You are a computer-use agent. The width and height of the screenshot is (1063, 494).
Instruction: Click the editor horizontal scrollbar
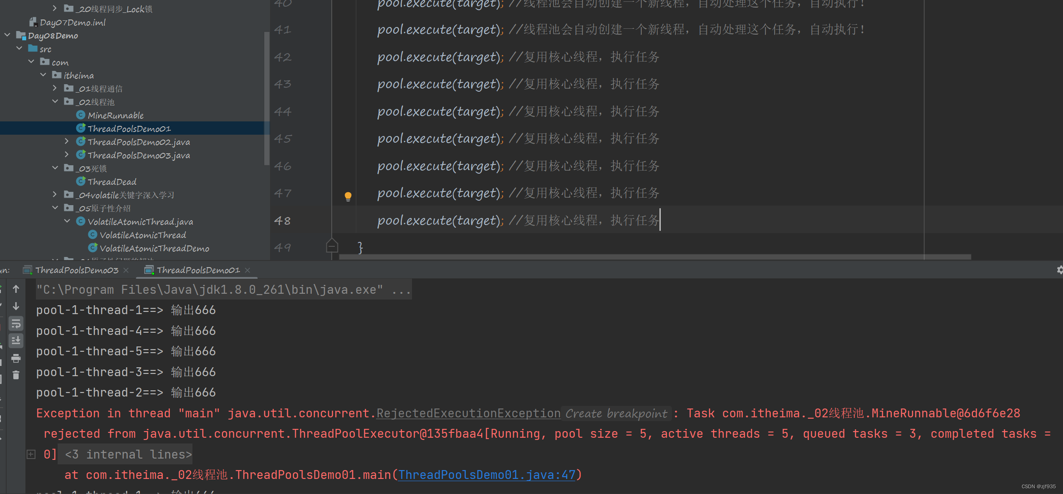[x=655, y=257]
